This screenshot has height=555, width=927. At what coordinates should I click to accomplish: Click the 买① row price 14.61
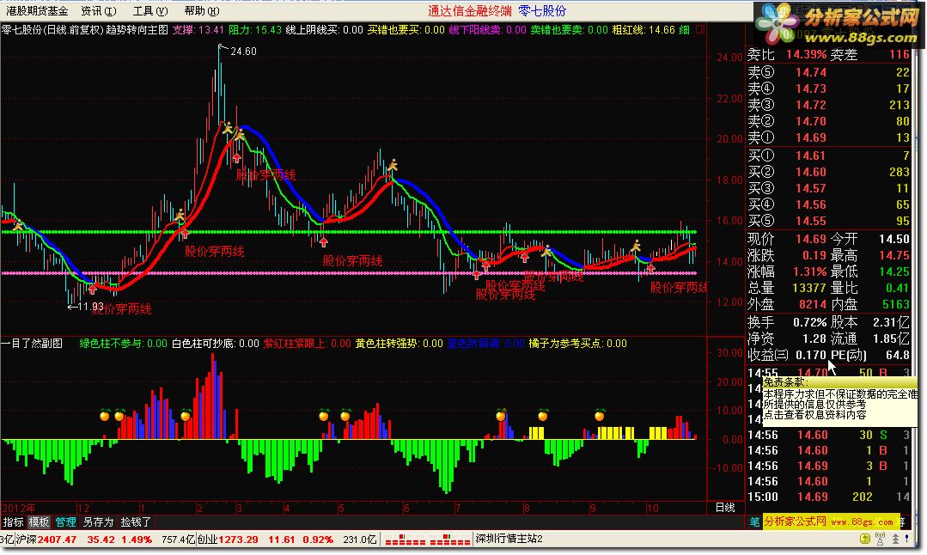810,156
